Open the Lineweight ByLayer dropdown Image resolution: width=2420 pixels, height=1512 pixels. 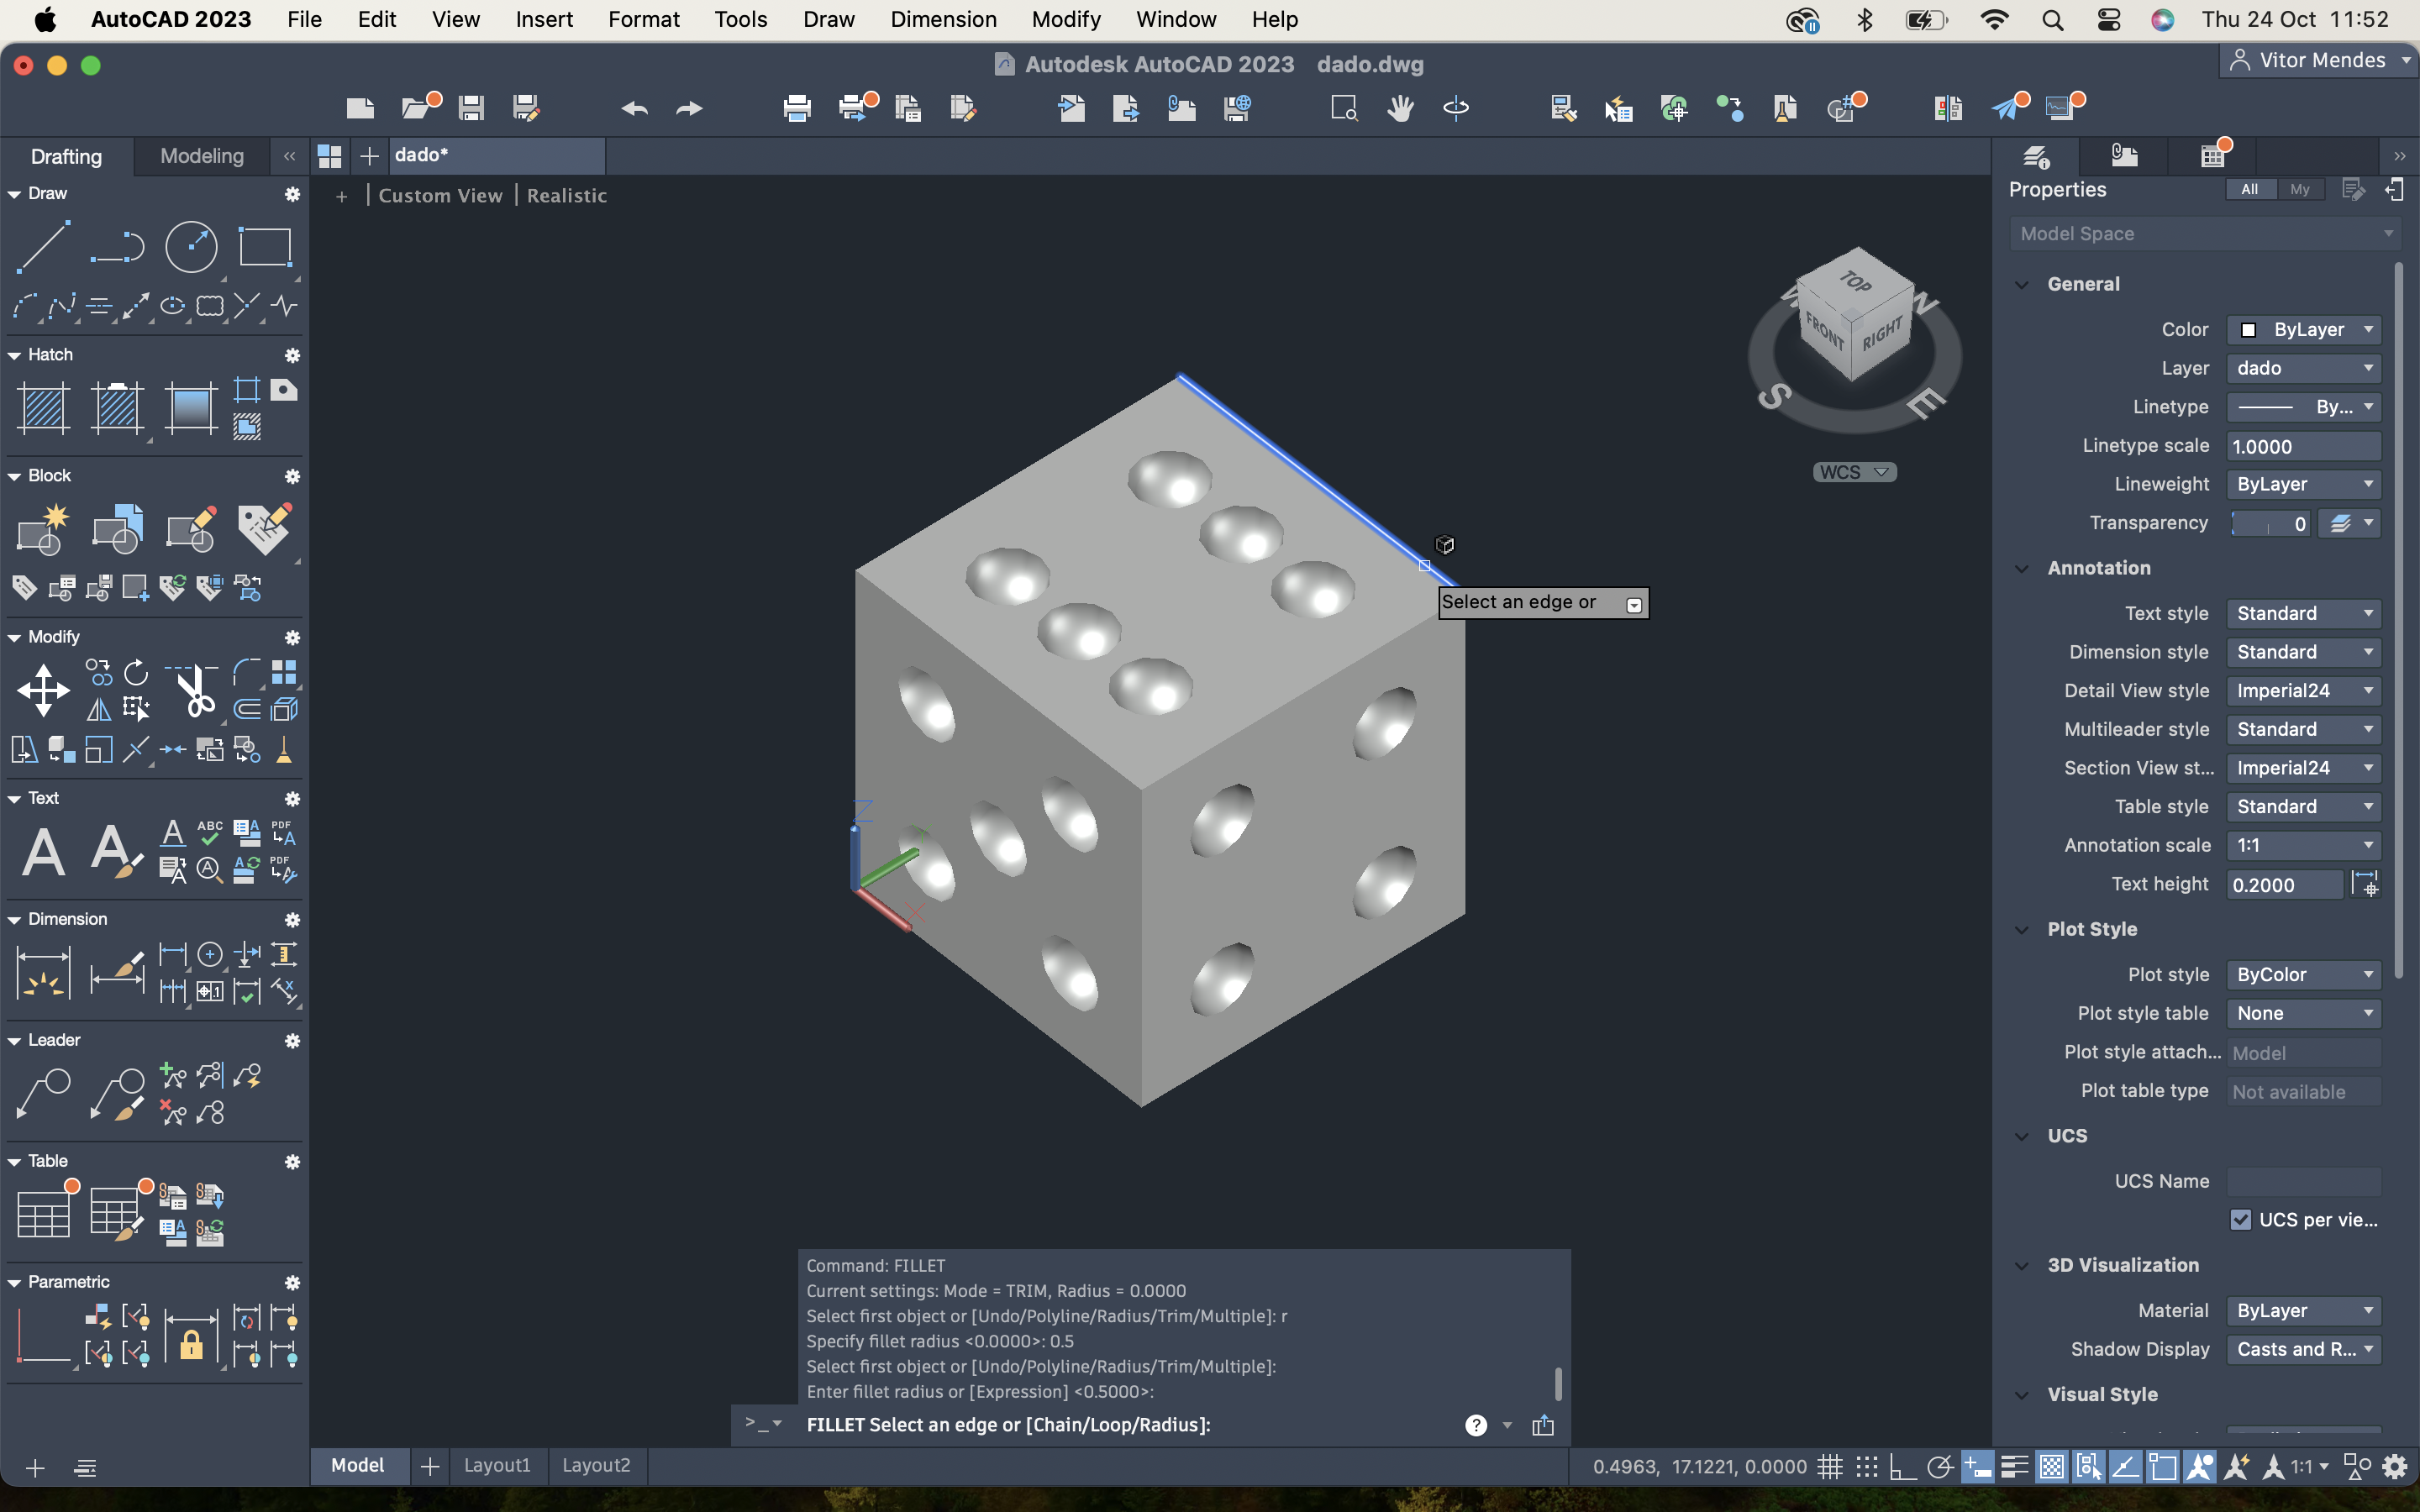coord(2303,484)
